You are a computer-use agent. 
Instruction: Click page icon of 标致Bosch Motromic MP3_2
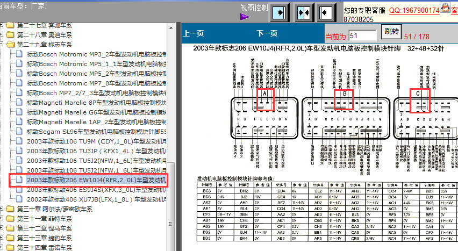(19, 54)
